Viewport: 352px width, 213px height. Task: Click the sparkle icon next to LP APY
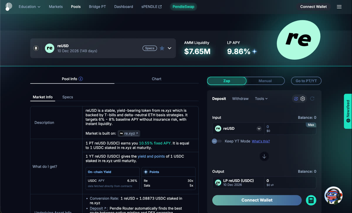click(254, 51)
